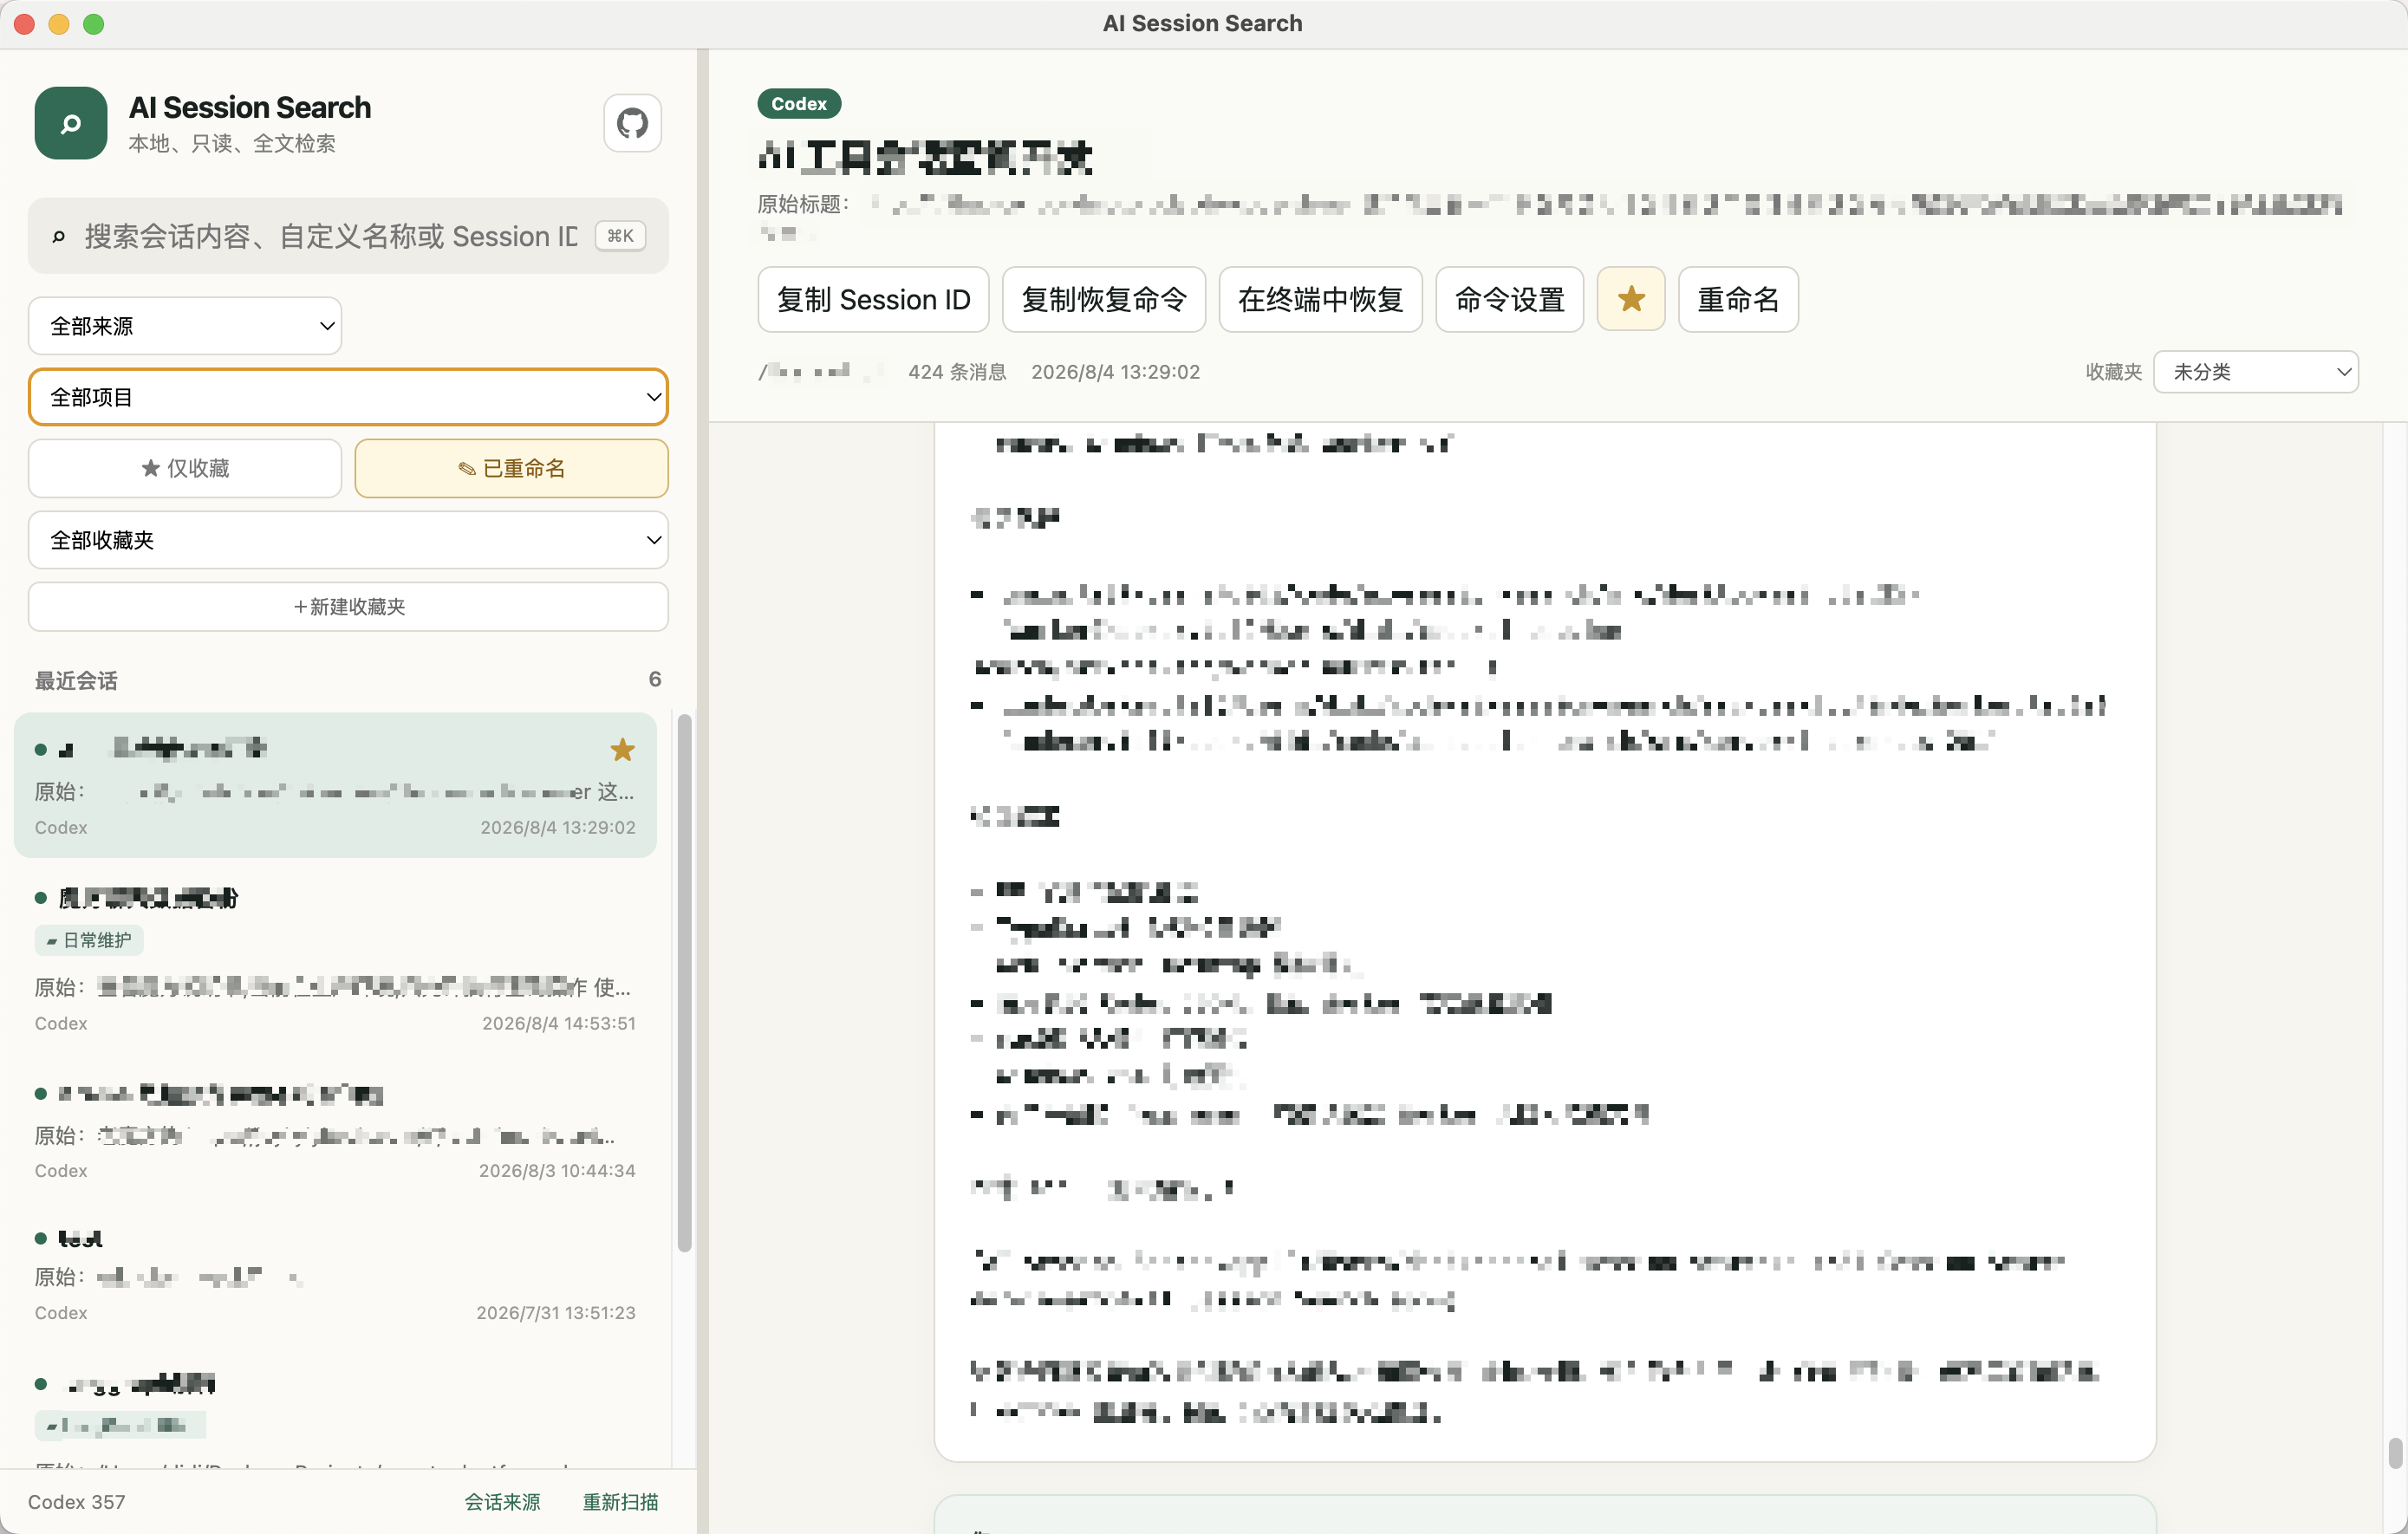Viewport: 2408px width, 1534px height.
Task: Click the green status dot of 14:53:51 session
Action: pos(41,897)
